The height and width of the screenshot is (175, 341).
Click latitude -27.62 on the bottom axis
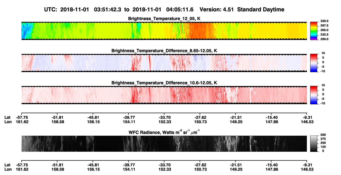pyautogui.click(x=200, y=165)
